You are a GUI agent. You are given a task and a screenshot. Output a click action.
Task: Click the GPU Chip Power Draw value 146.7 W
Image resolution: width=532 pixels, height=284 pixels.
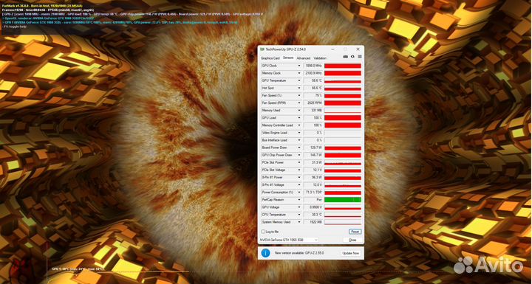click(313, 155)
